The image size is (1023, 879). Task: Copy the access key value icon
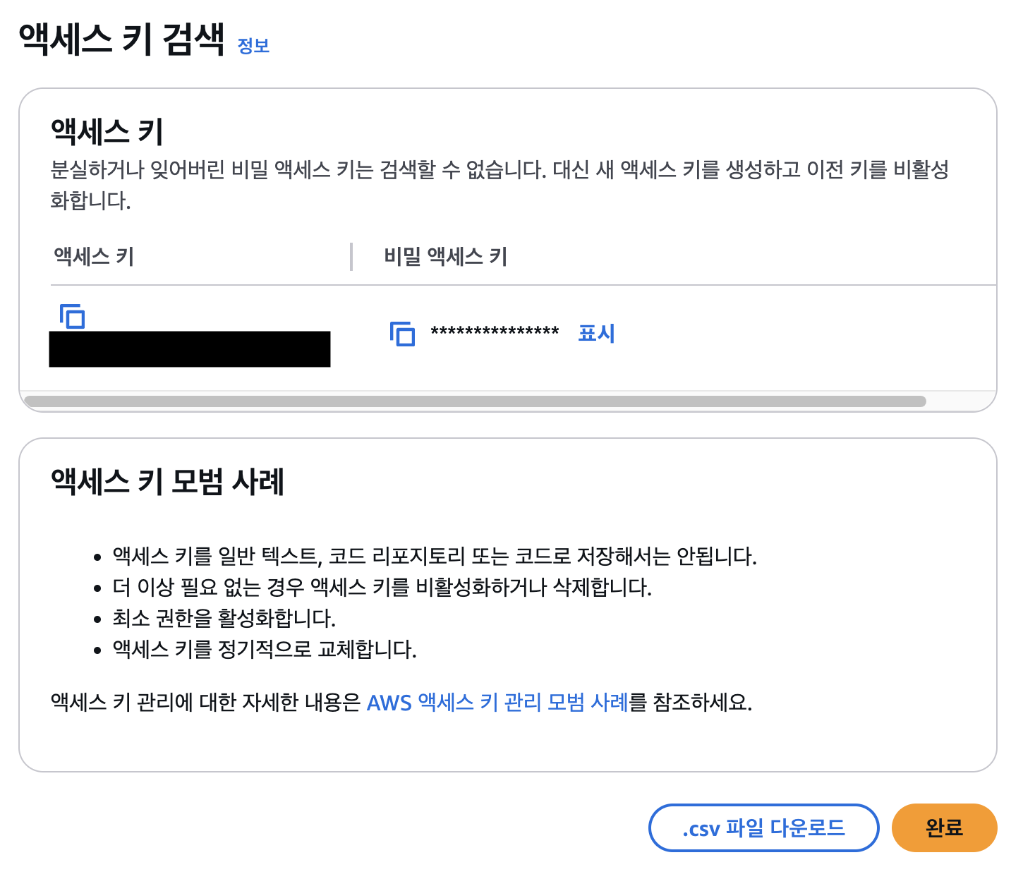72,316
